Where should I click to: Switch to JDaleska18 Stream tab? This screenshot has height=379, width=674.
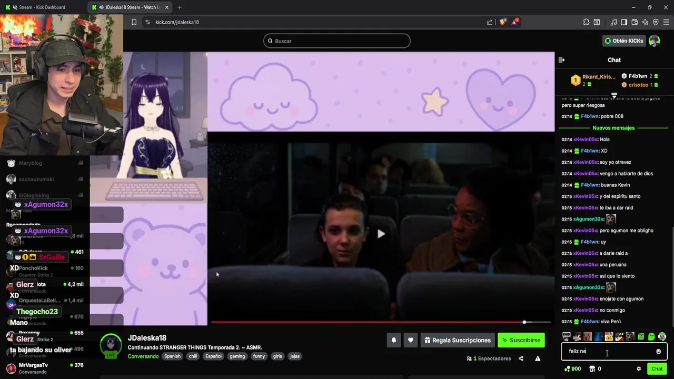click(129, 7)
